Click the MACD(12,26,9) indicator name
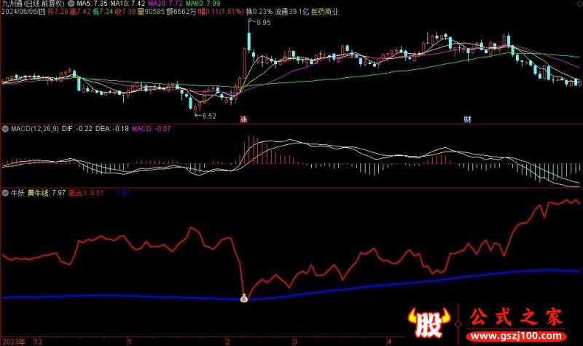Screen dimensions: 583x346 [x=34, y=129]
